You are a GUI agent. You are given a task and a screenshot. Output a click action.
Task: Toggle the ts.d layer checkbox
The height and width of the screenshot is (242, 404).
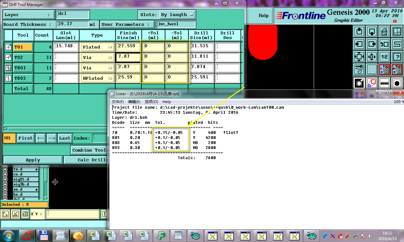[x=5, y=170]
